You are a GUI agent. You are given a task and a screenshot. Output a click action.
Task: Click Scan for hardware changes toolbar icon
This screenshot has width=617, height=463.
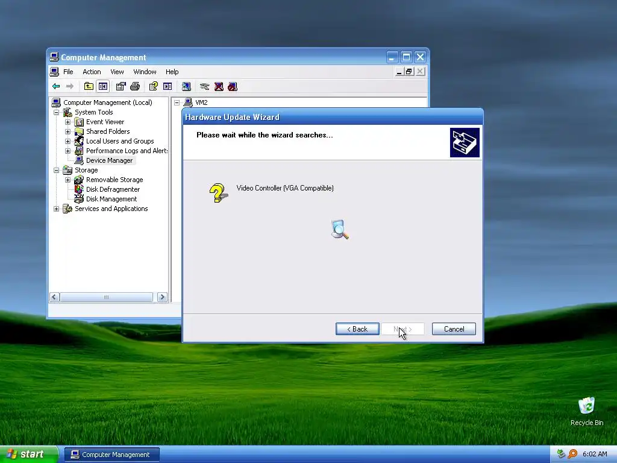coord(186,86)
